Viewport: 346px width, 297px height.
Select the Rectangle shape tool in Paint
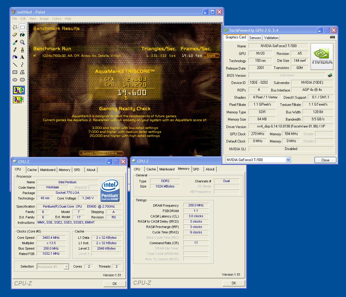15,72
